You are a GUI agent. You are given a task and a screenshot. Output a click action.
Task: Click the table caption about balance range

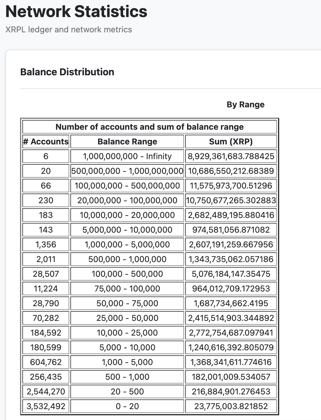click(150, 127)
